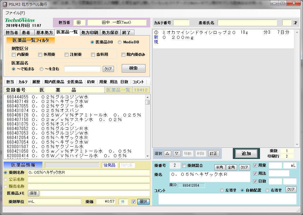Click the PSLM3 application icon in title bar
This screenshot has height=215, width=303.
tap(5, 4)
